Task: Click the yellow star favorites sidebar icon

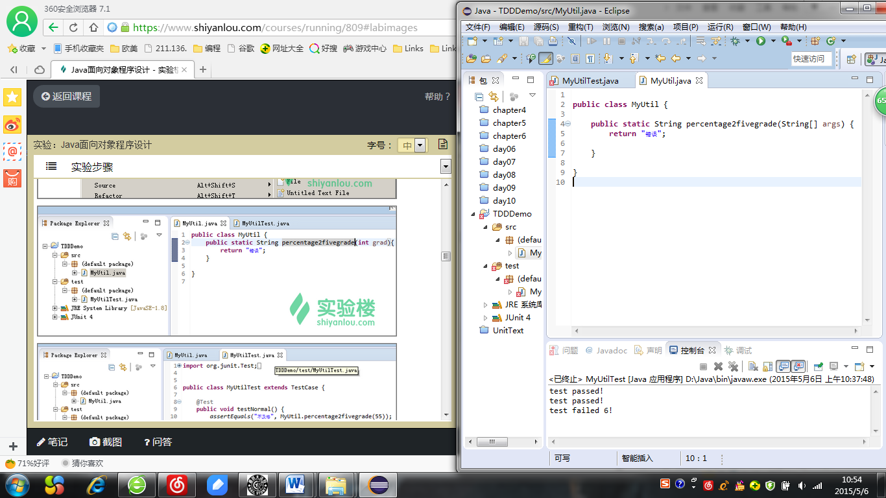Action: 13,97
